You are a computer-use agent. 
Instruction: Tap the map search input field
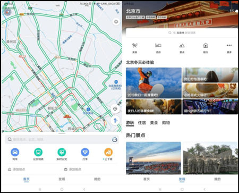coord(62,139)
